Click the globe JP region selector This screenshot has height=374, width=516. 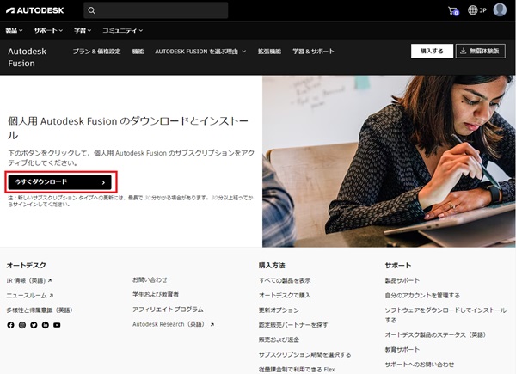476,10
